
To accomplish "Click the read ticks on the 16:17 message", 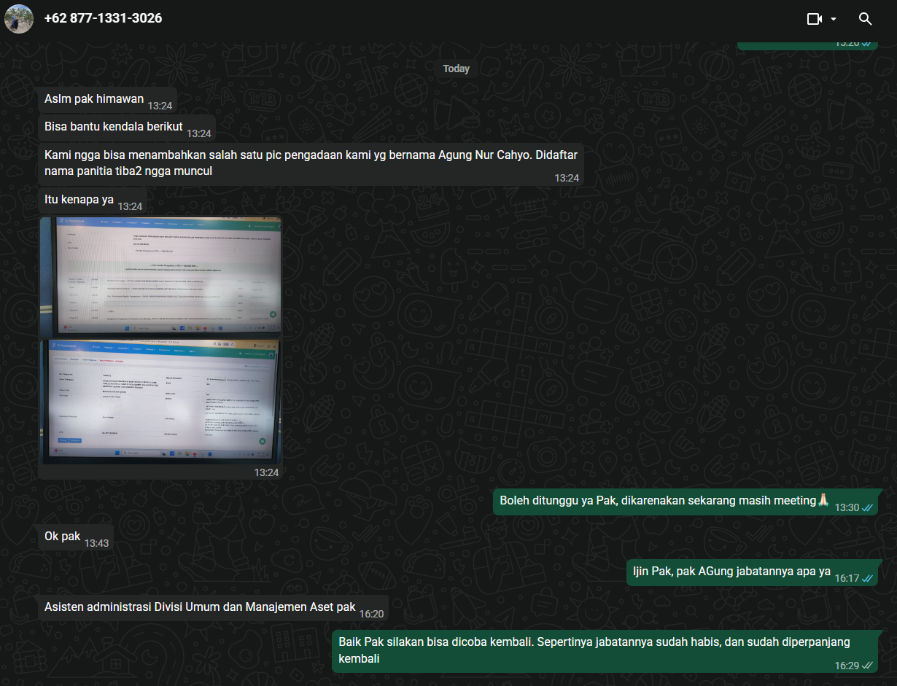I will click(867, 578).
